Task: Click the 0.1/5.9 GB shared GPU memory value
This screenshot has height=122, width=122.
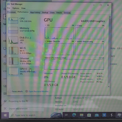Action: [68, 77]
